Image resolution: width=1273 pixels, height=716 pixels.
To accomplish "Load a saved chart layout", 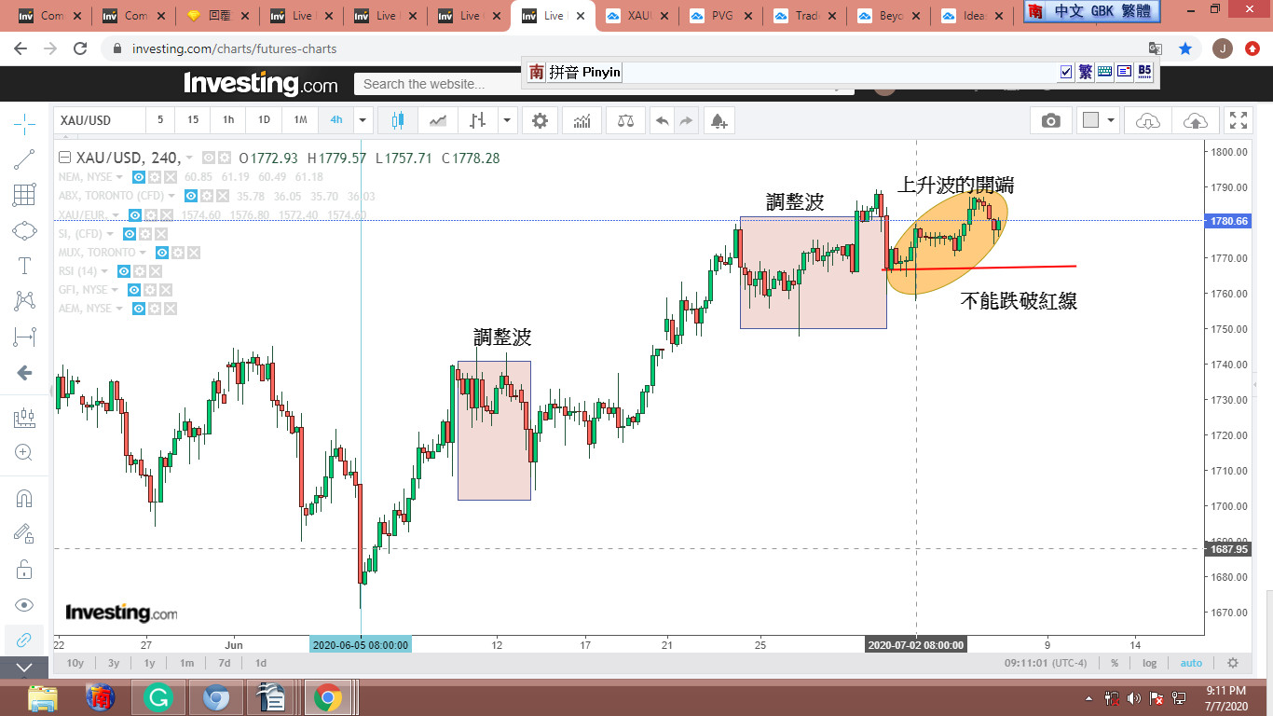I will (x=1148, y=120).
